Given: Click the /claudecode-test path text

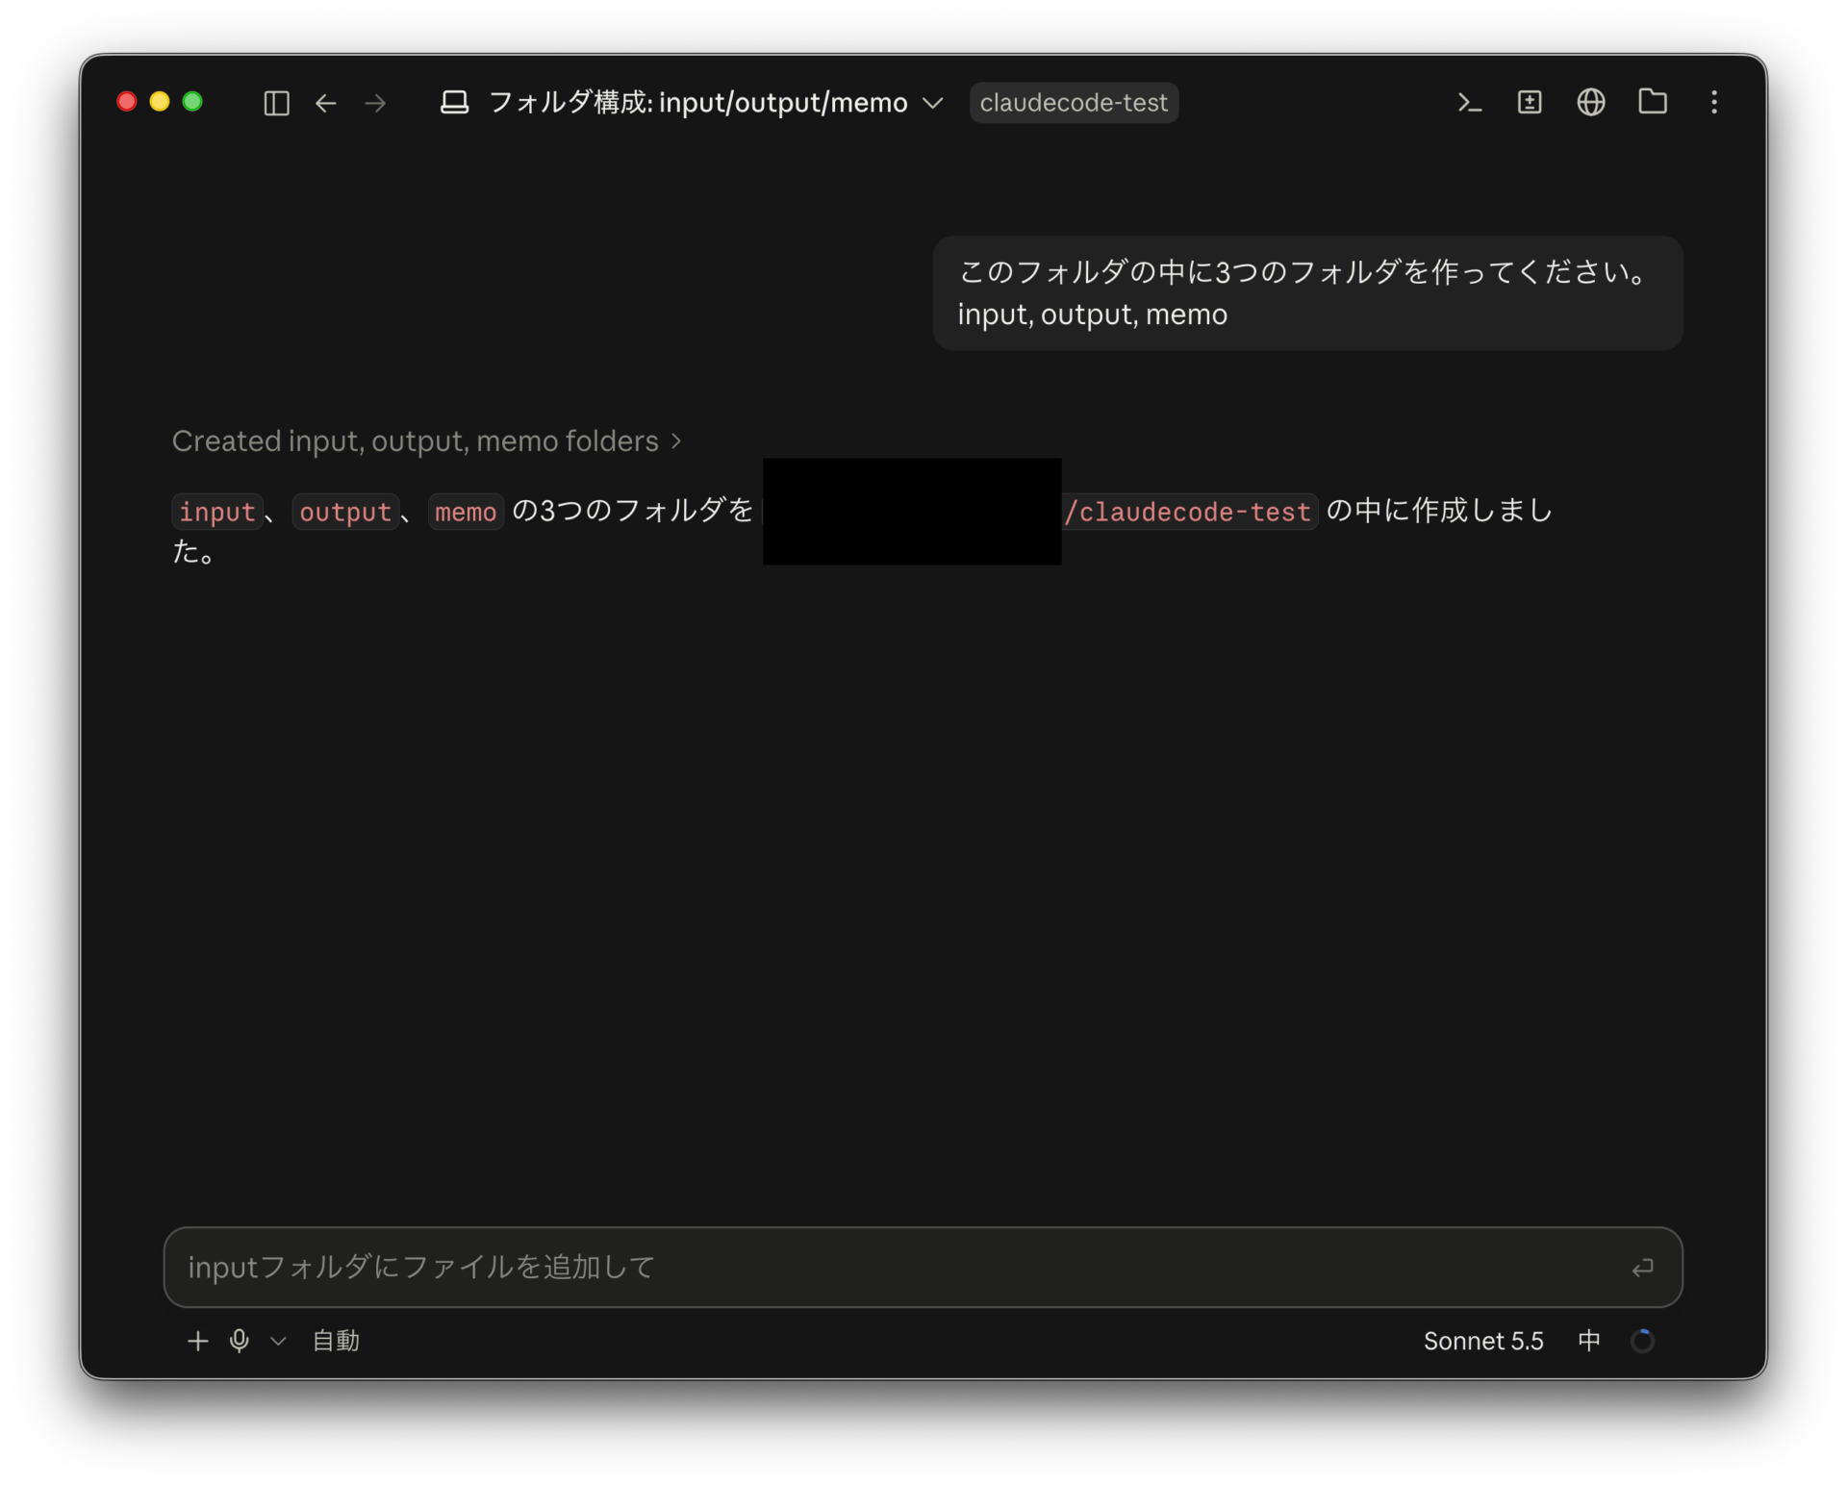Looking at the screenshot, I should click(1188, 512).
